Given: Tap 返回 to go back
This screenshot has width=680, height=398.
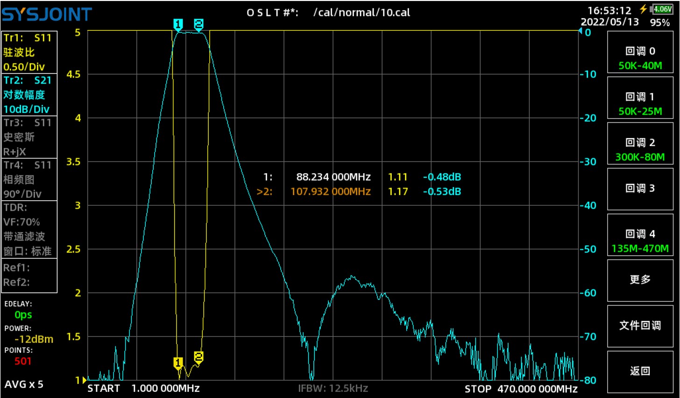Looking at the screenshot, I should [640, 371].
